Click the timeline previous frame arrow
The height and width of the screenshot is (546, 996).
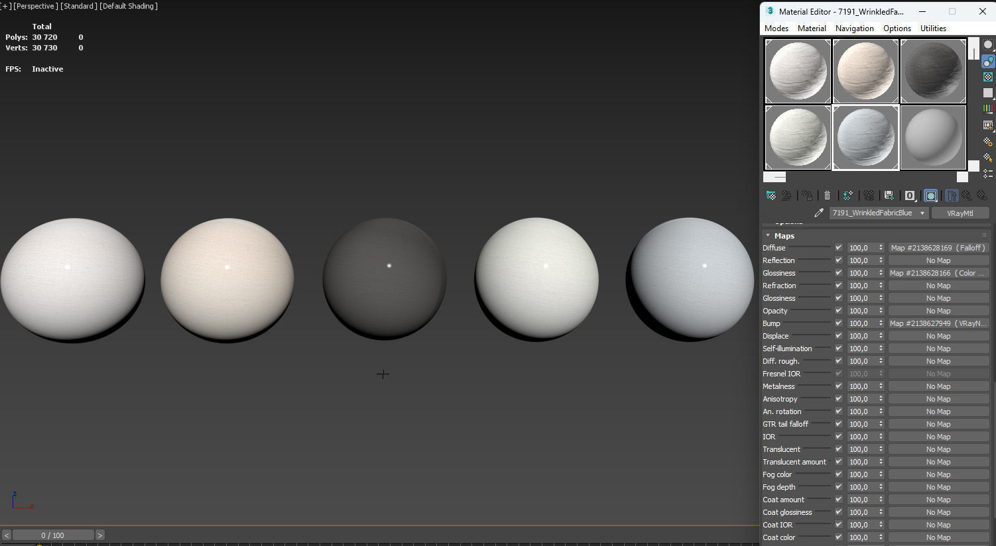tap(7, 535)
